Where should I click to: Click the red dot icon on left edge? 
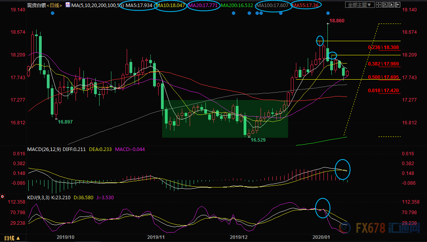point(2,196)
